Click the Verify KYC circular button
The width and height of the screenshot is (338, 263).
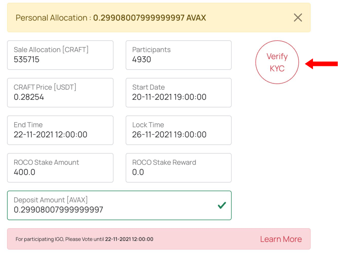[277, 62]
